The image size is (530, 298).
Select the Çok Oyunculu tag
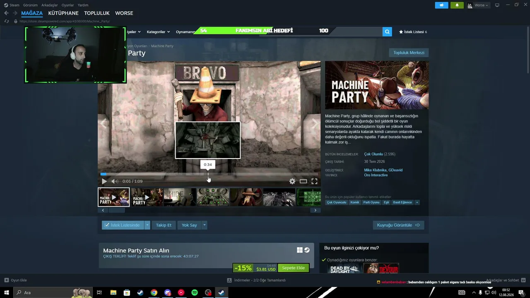(337, 202)
